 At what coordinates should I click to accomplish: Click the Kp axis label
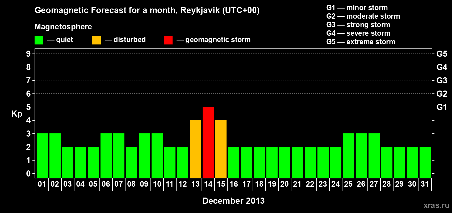click(17, 114)
